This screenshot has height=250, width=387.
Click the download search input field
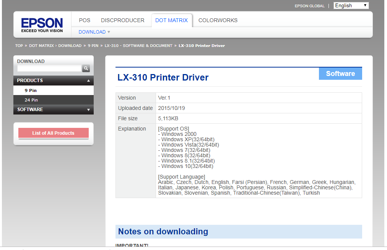[x=49, y=68]
